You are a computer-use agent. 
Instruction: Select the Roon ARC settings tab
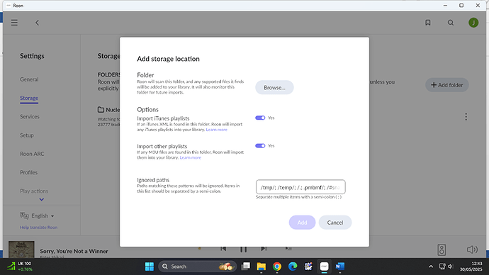coord(32,154)
